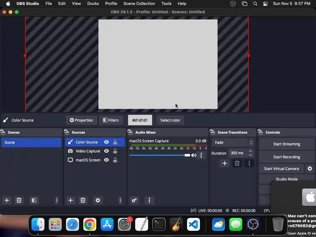Open Terminal from the Dock
The width and height of the screenshot is (316, 237).
[x=159, y=224]
